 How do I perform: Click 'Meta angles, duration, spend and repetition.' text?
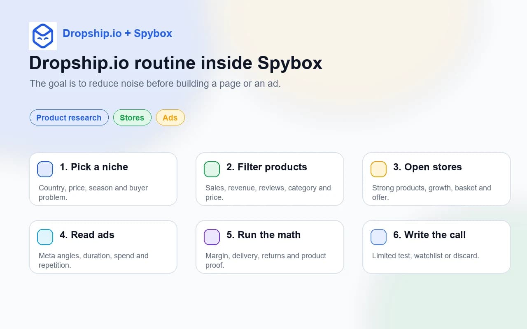(94, 260)
